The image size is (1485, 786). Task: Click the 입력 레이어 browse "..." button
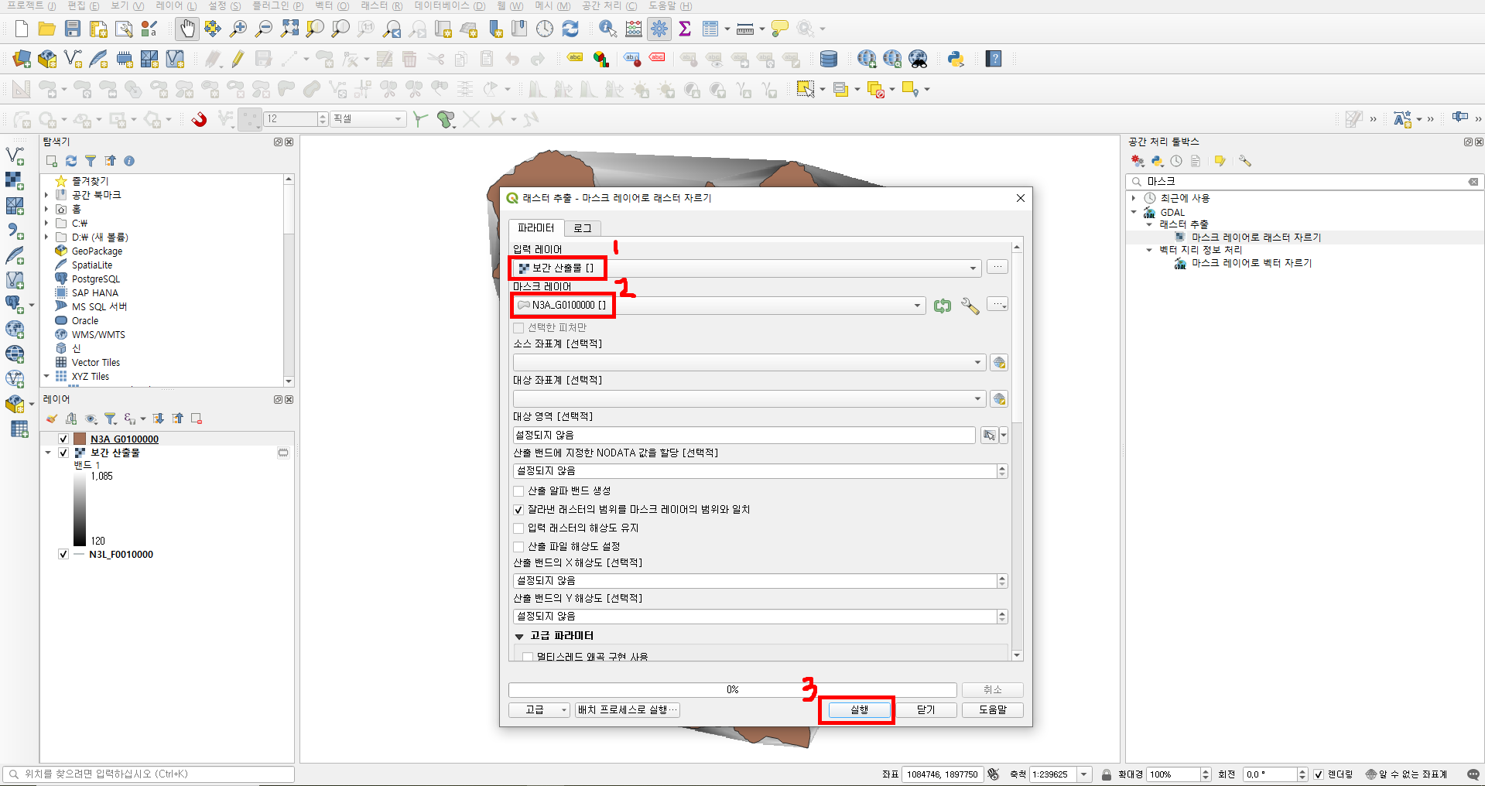click(997, 267)
